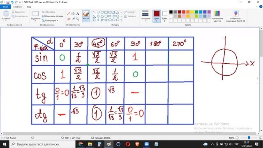Screen dimensions: 263x148
Task: Expand the Brushes (Кисти) dropdown arrow
Action: [x=86, y=21]
